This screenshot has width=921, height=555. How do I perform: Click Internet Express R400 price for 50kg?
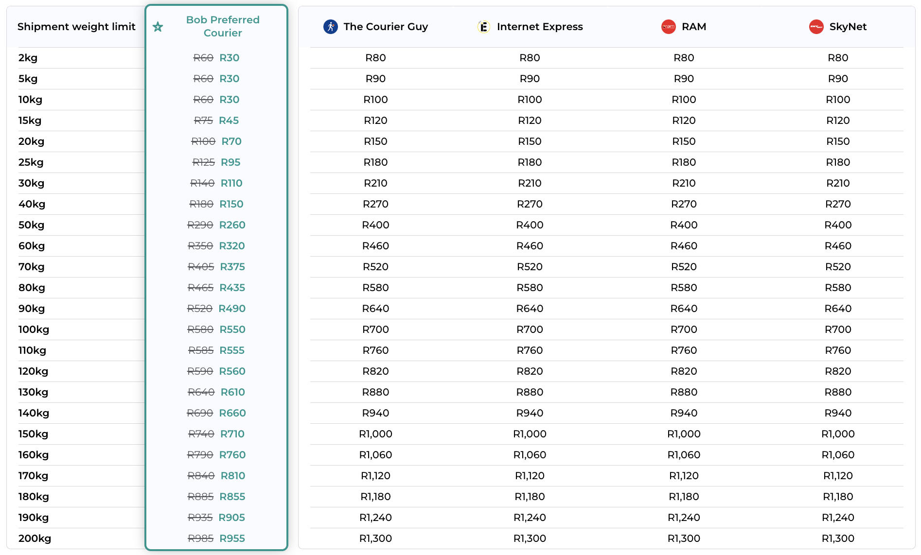530,225
